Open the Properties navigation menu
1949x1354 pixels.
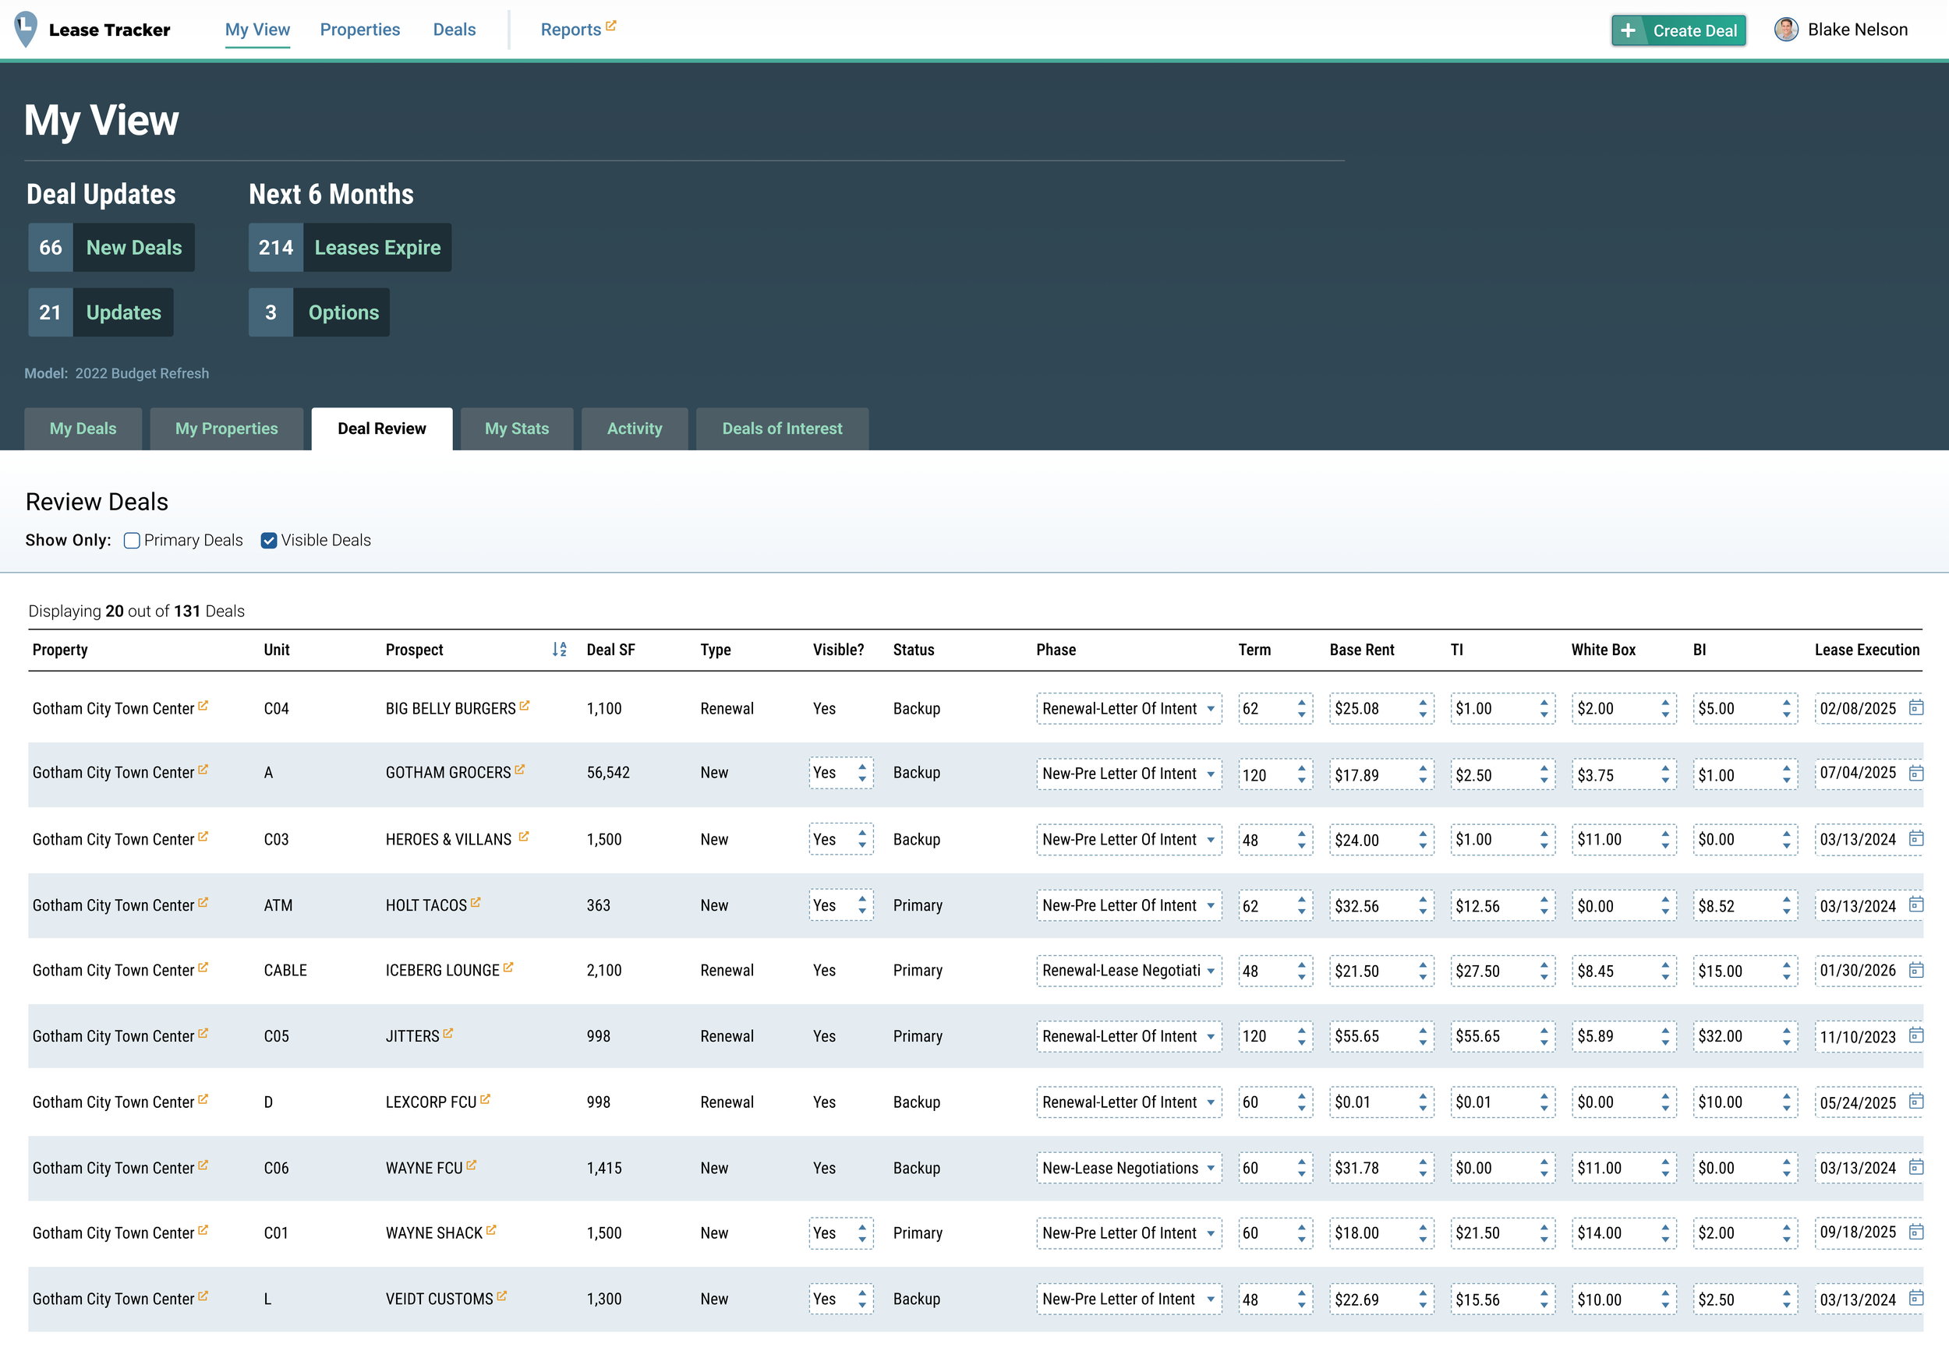360,30
